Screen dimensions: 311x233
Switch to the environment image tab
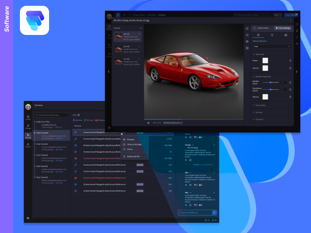[x=286, y=35]
